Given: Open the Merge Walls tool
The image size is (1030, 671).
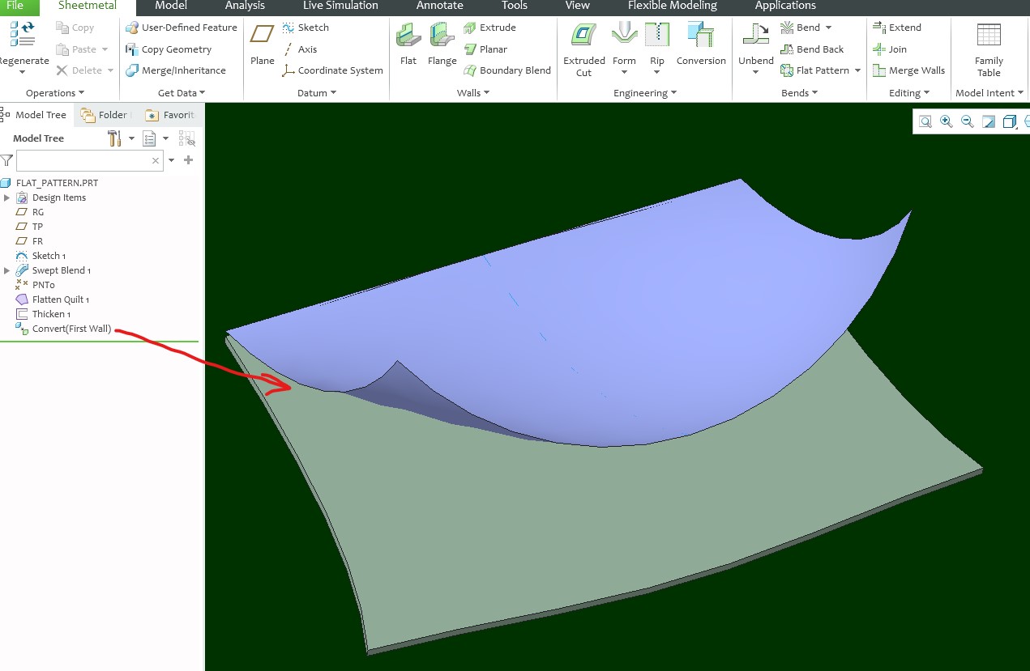Looking at the screenshot, I should pyautogui.click(x=908, y=70).
